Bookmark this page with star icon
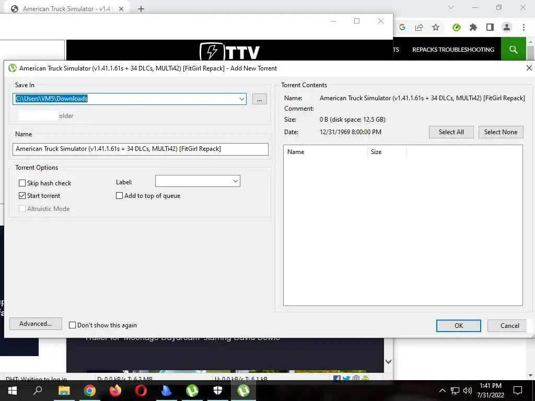This screenshot has height=401, width=535. [436, 27]
